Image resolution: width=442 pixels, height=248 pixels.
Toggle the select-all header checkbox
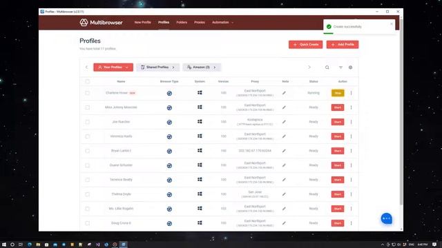[x=88, y=81]
